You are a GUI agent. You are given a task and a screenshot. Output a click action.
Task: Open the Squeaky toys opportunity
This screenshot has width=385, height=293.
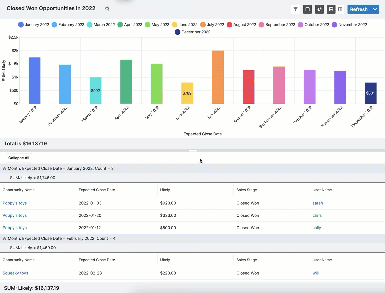(15, 273)
